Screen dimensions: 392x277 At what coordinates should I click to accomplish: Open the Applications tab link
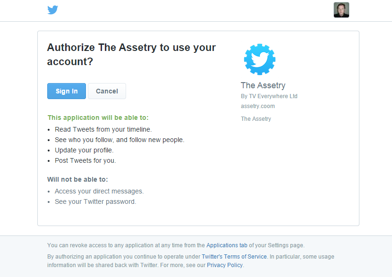pos(227,245)
